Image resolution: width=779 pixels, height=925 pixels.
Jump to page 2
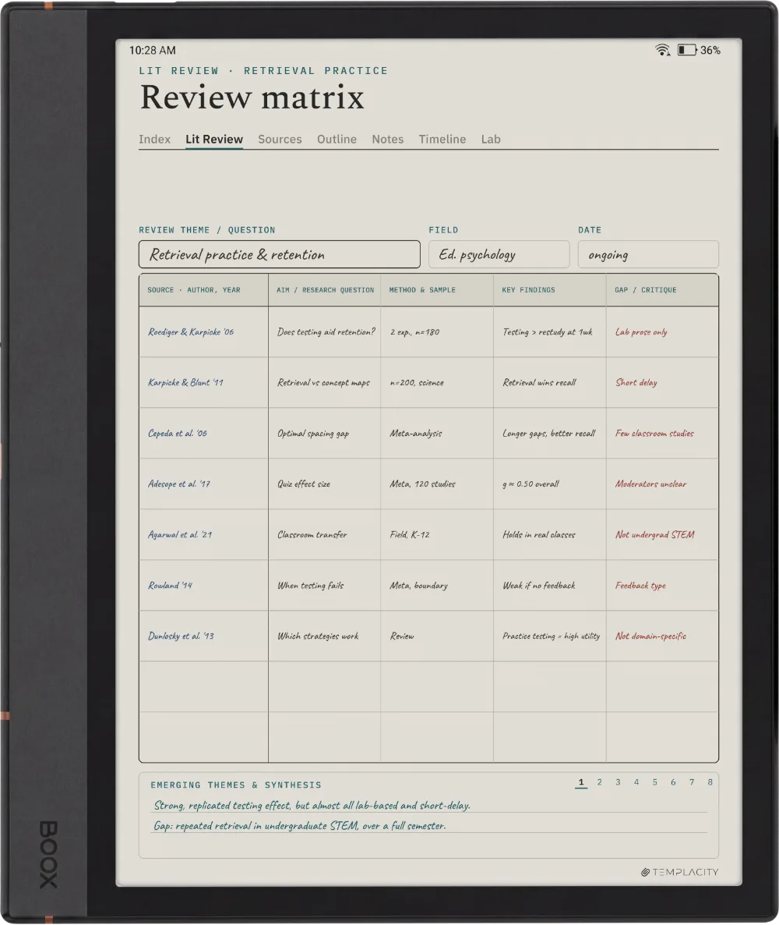pos(599,782)
